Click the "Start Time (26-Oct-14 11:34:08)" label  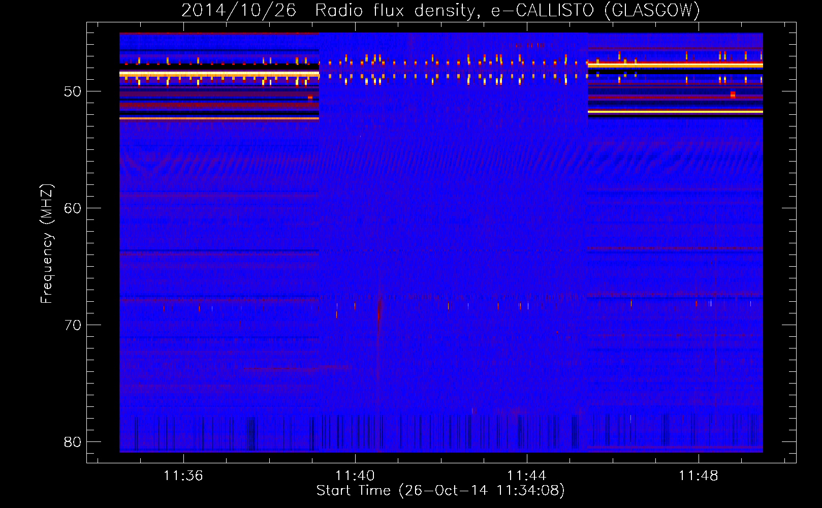coord(440,491)
